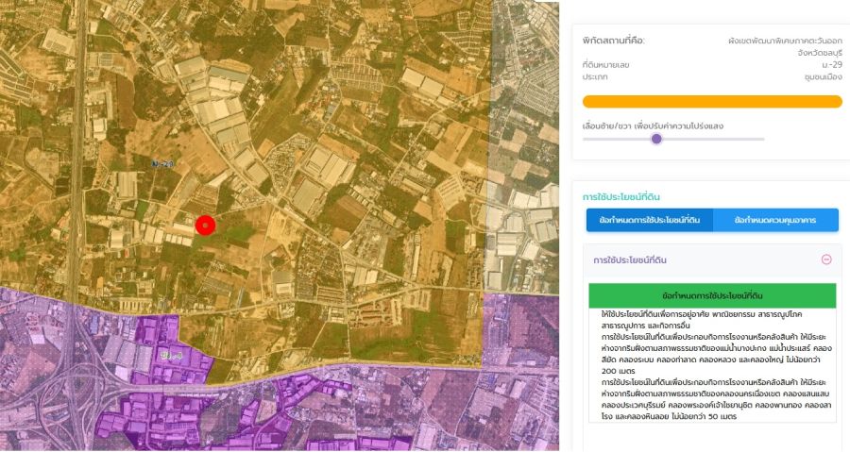Click the red location marker on the map
This screenshot has width=850, height=452.
[206, 225]
